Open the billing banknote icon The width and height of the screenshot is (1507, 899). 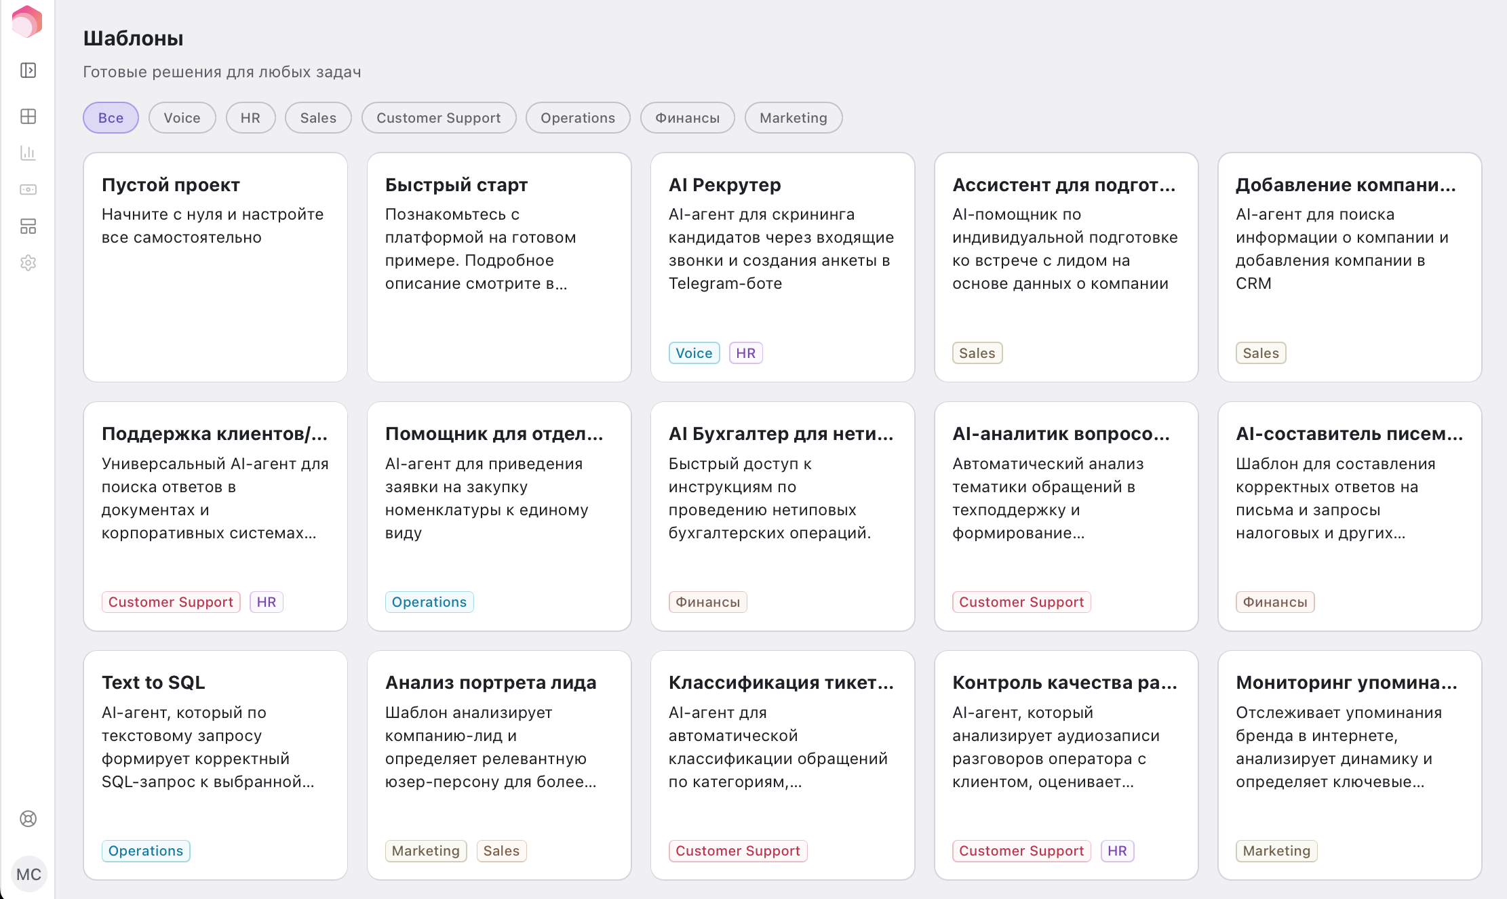(x=28, y=190)
